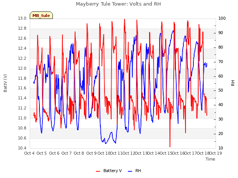Image resolution: width=238 pixels, height=178 pixels.
Task: Click the Oct 19 date tick label
Action: 216,153
